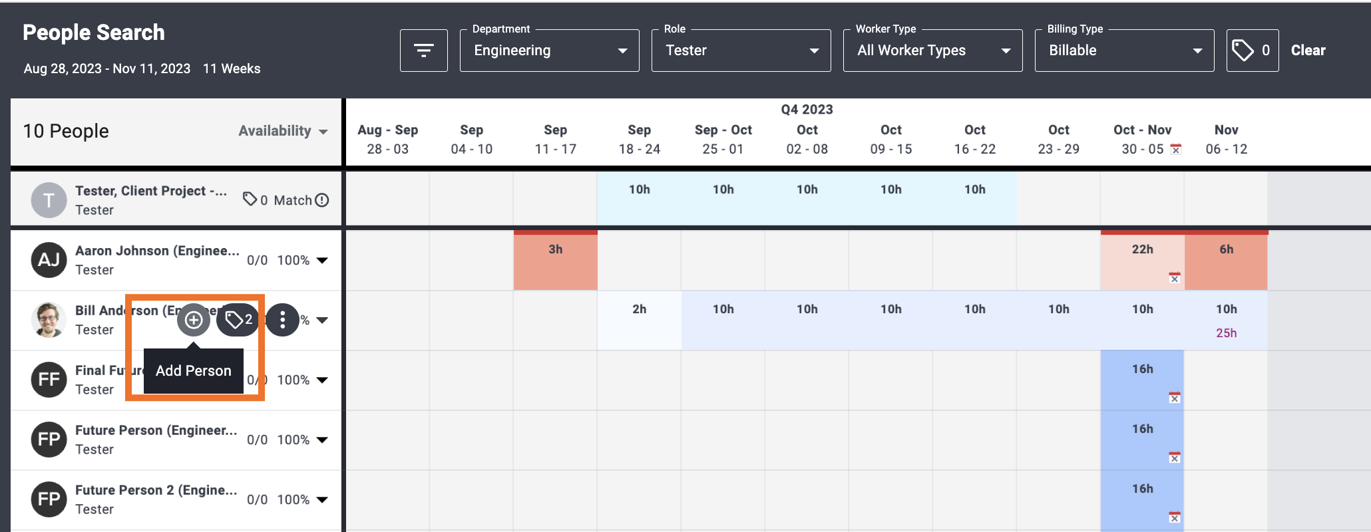The height and width of the screenshot is (532, 1371).
Task: Click calendar-x icon in Future Person's 16h cell
Action: 1175,458
